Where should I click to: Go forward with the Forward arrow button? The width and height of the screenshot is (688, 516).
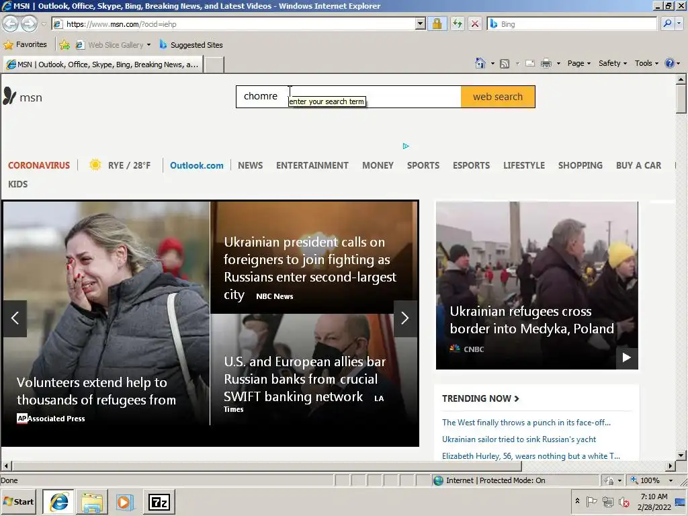point(30,24)
